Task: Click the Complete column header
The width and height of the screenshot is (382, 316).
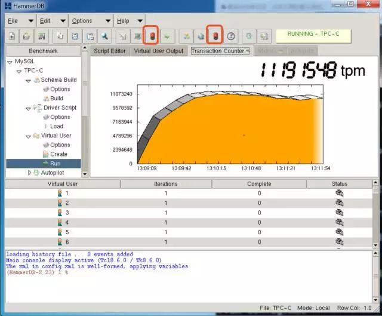Action: (259, 184)
